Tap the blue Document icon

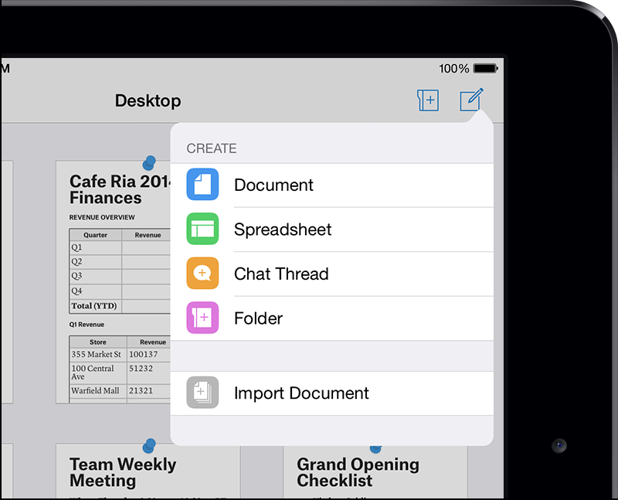pyautogui.click(x=202, y=184)
